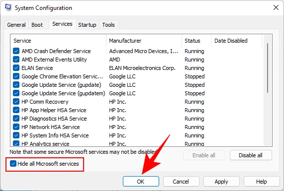Select HP Network HSA Service name
This screenshot has height=191, width=284.
[51, 127]
